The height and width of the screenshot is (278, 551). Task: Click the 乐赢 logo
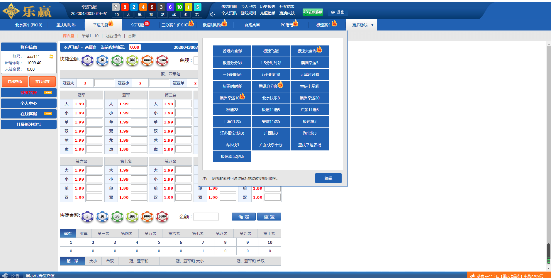coord(27,11)
